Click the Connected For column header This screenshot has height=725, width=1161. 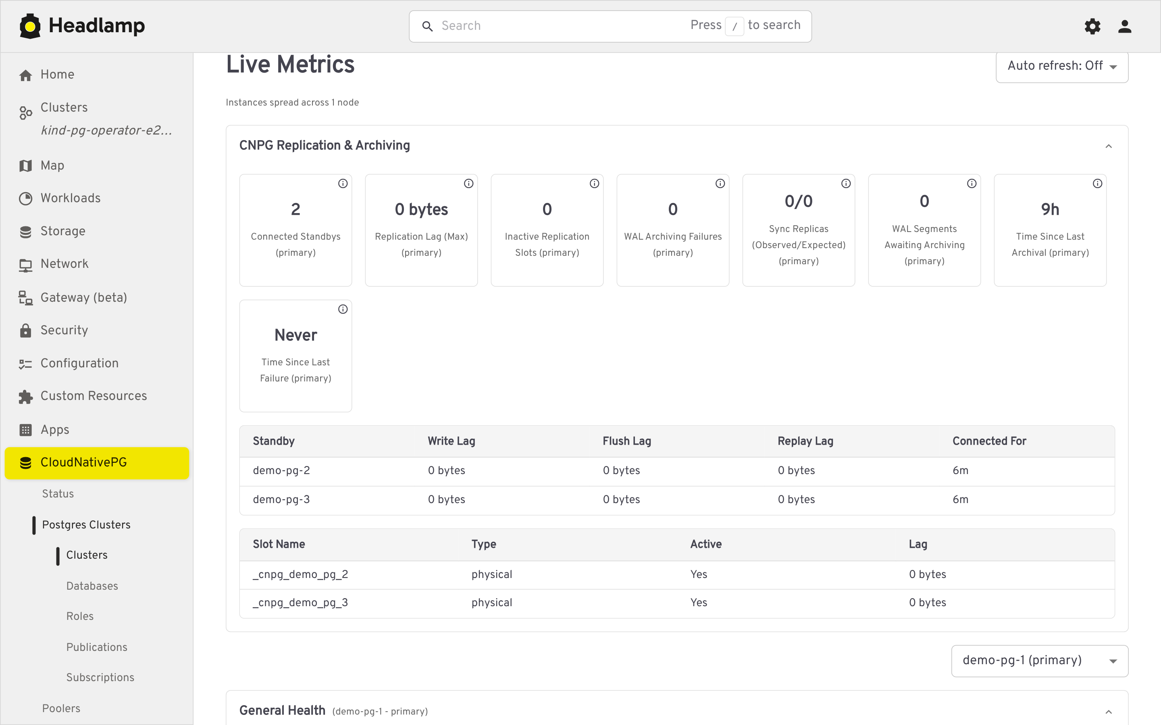tap(989, 441)
